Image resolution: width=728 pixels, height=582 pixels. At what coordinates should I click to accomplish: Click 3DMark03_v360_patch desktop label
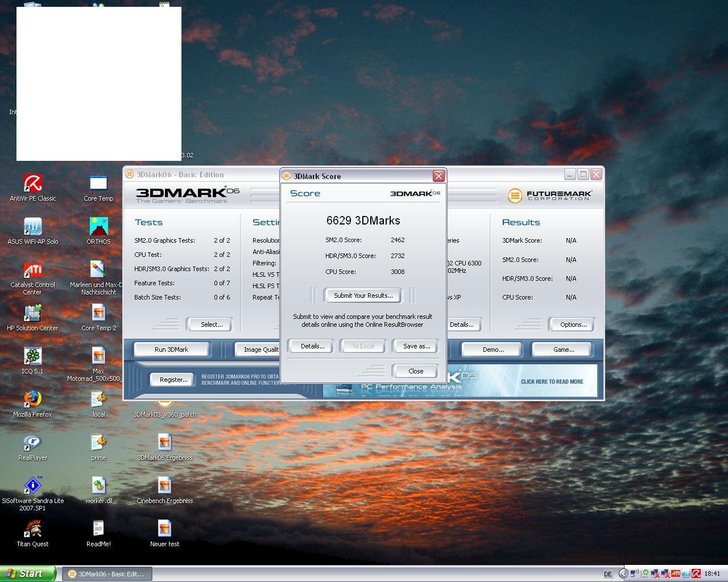164,414
